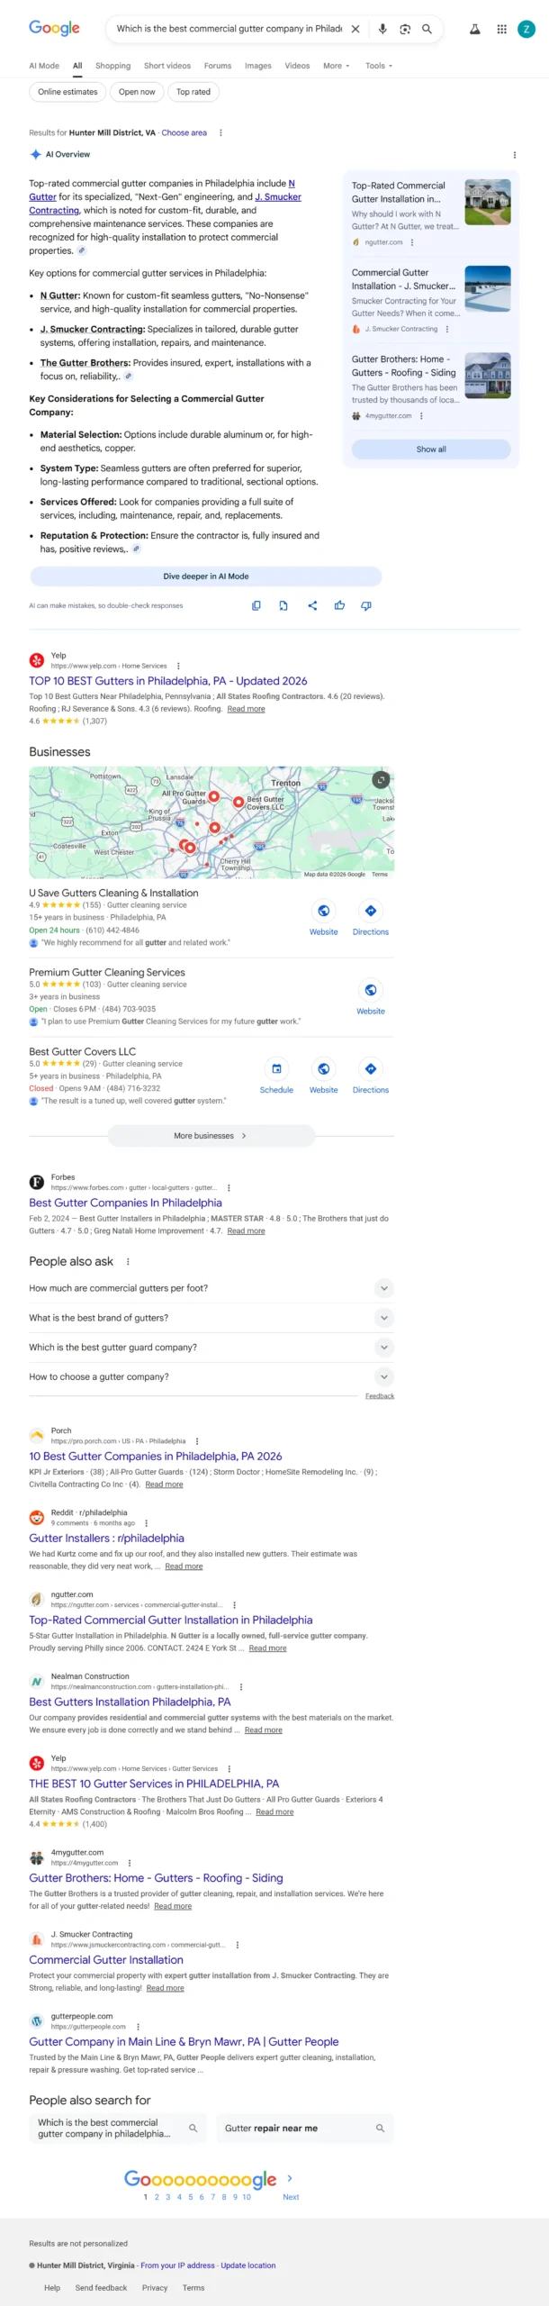Toggle the Top rated filter chip

(193, 92)
